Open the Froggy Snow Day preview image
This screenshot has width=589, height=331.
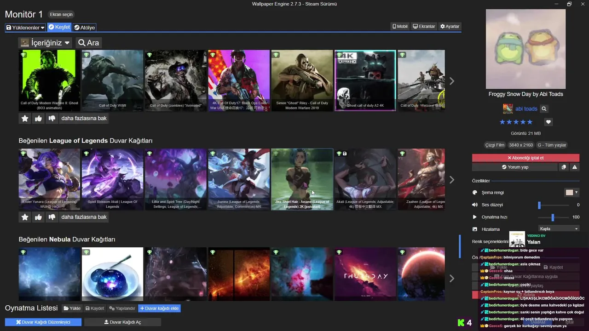point(525,49)
